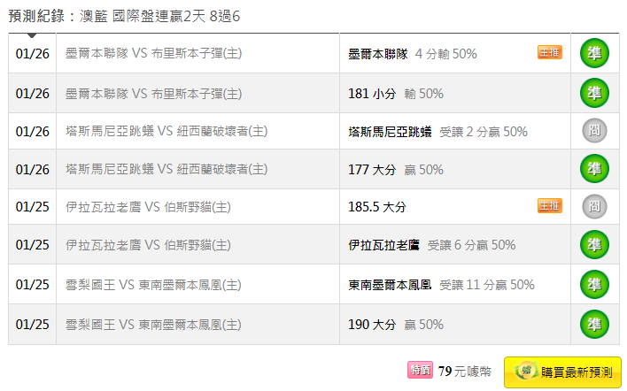627x391 pixels.
Task: Click orange 主推 badge in 185.5 大分 row
Action: coord(549,206)
